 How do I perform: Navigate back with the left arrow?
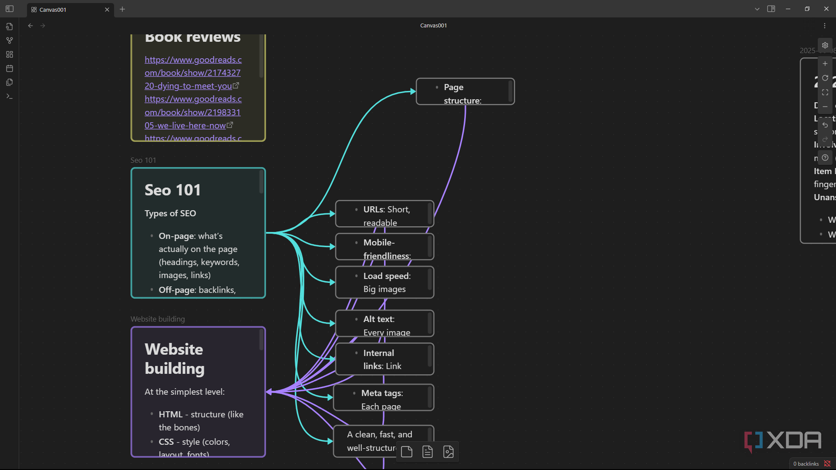(x=30, y=26)
